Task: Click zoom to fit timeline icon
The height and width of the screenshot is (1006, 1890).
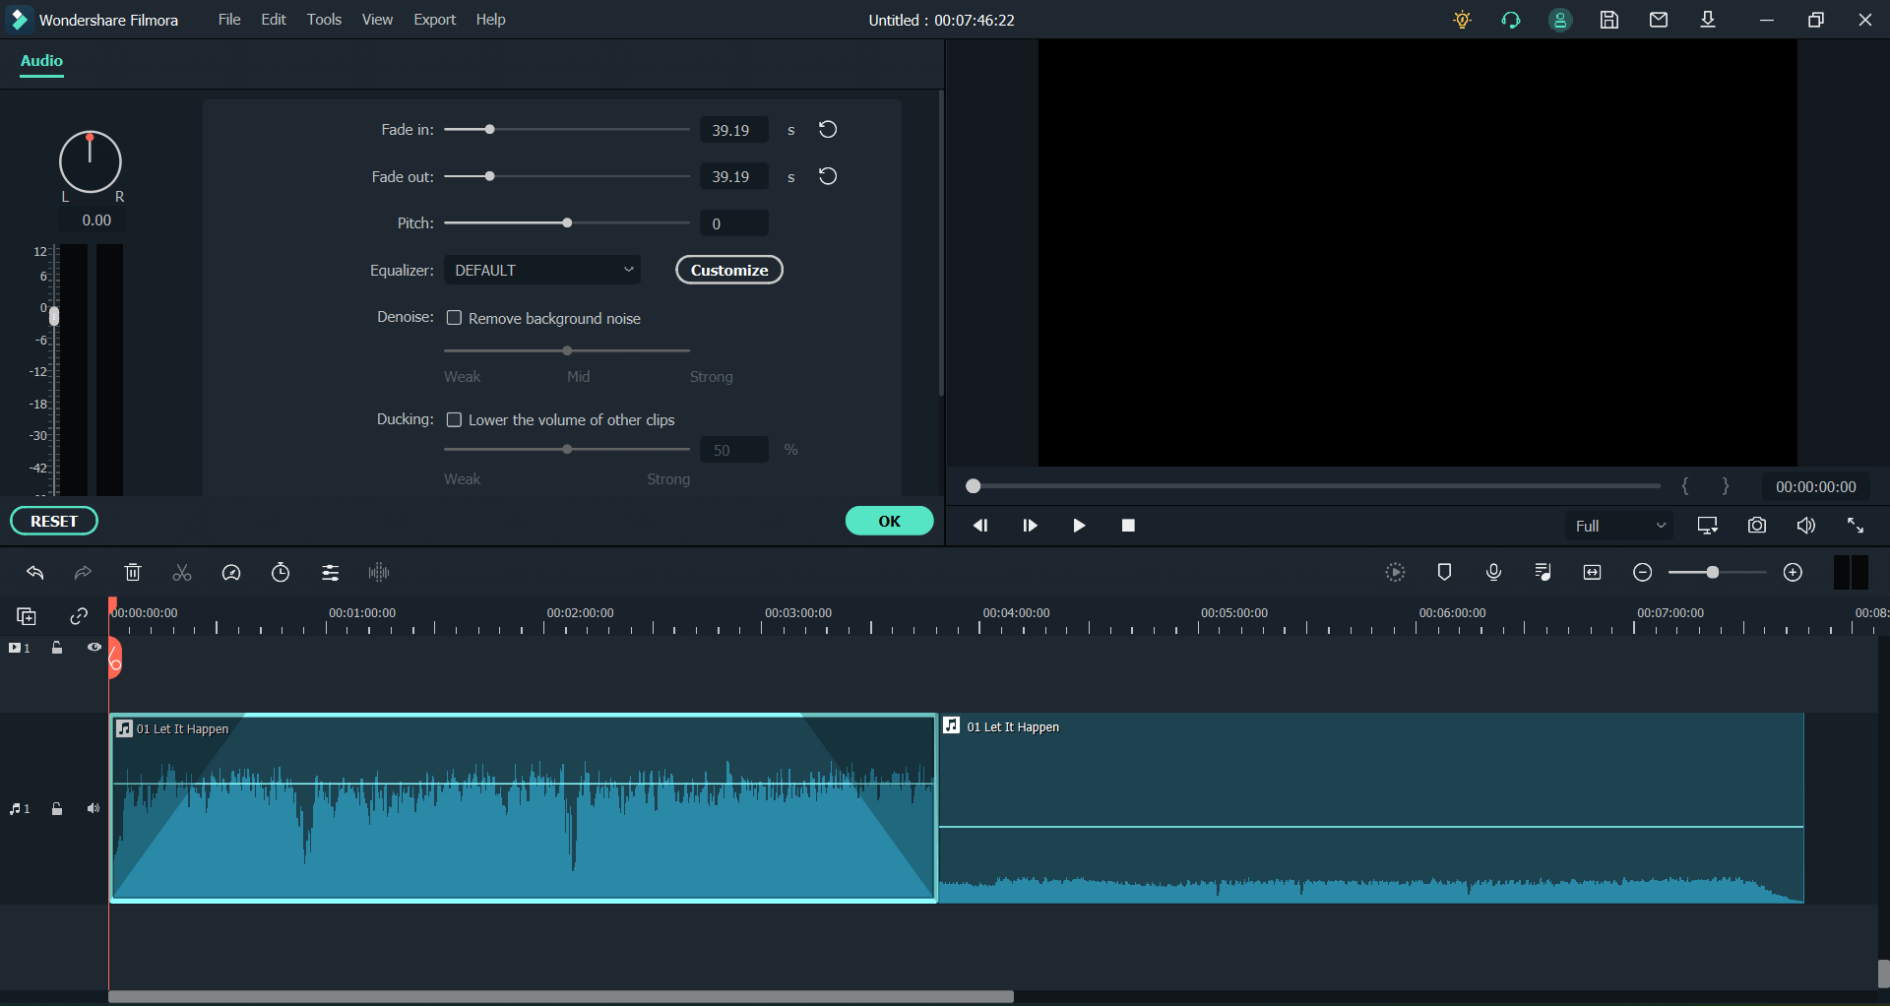Action: click(x=1592, y=572)
